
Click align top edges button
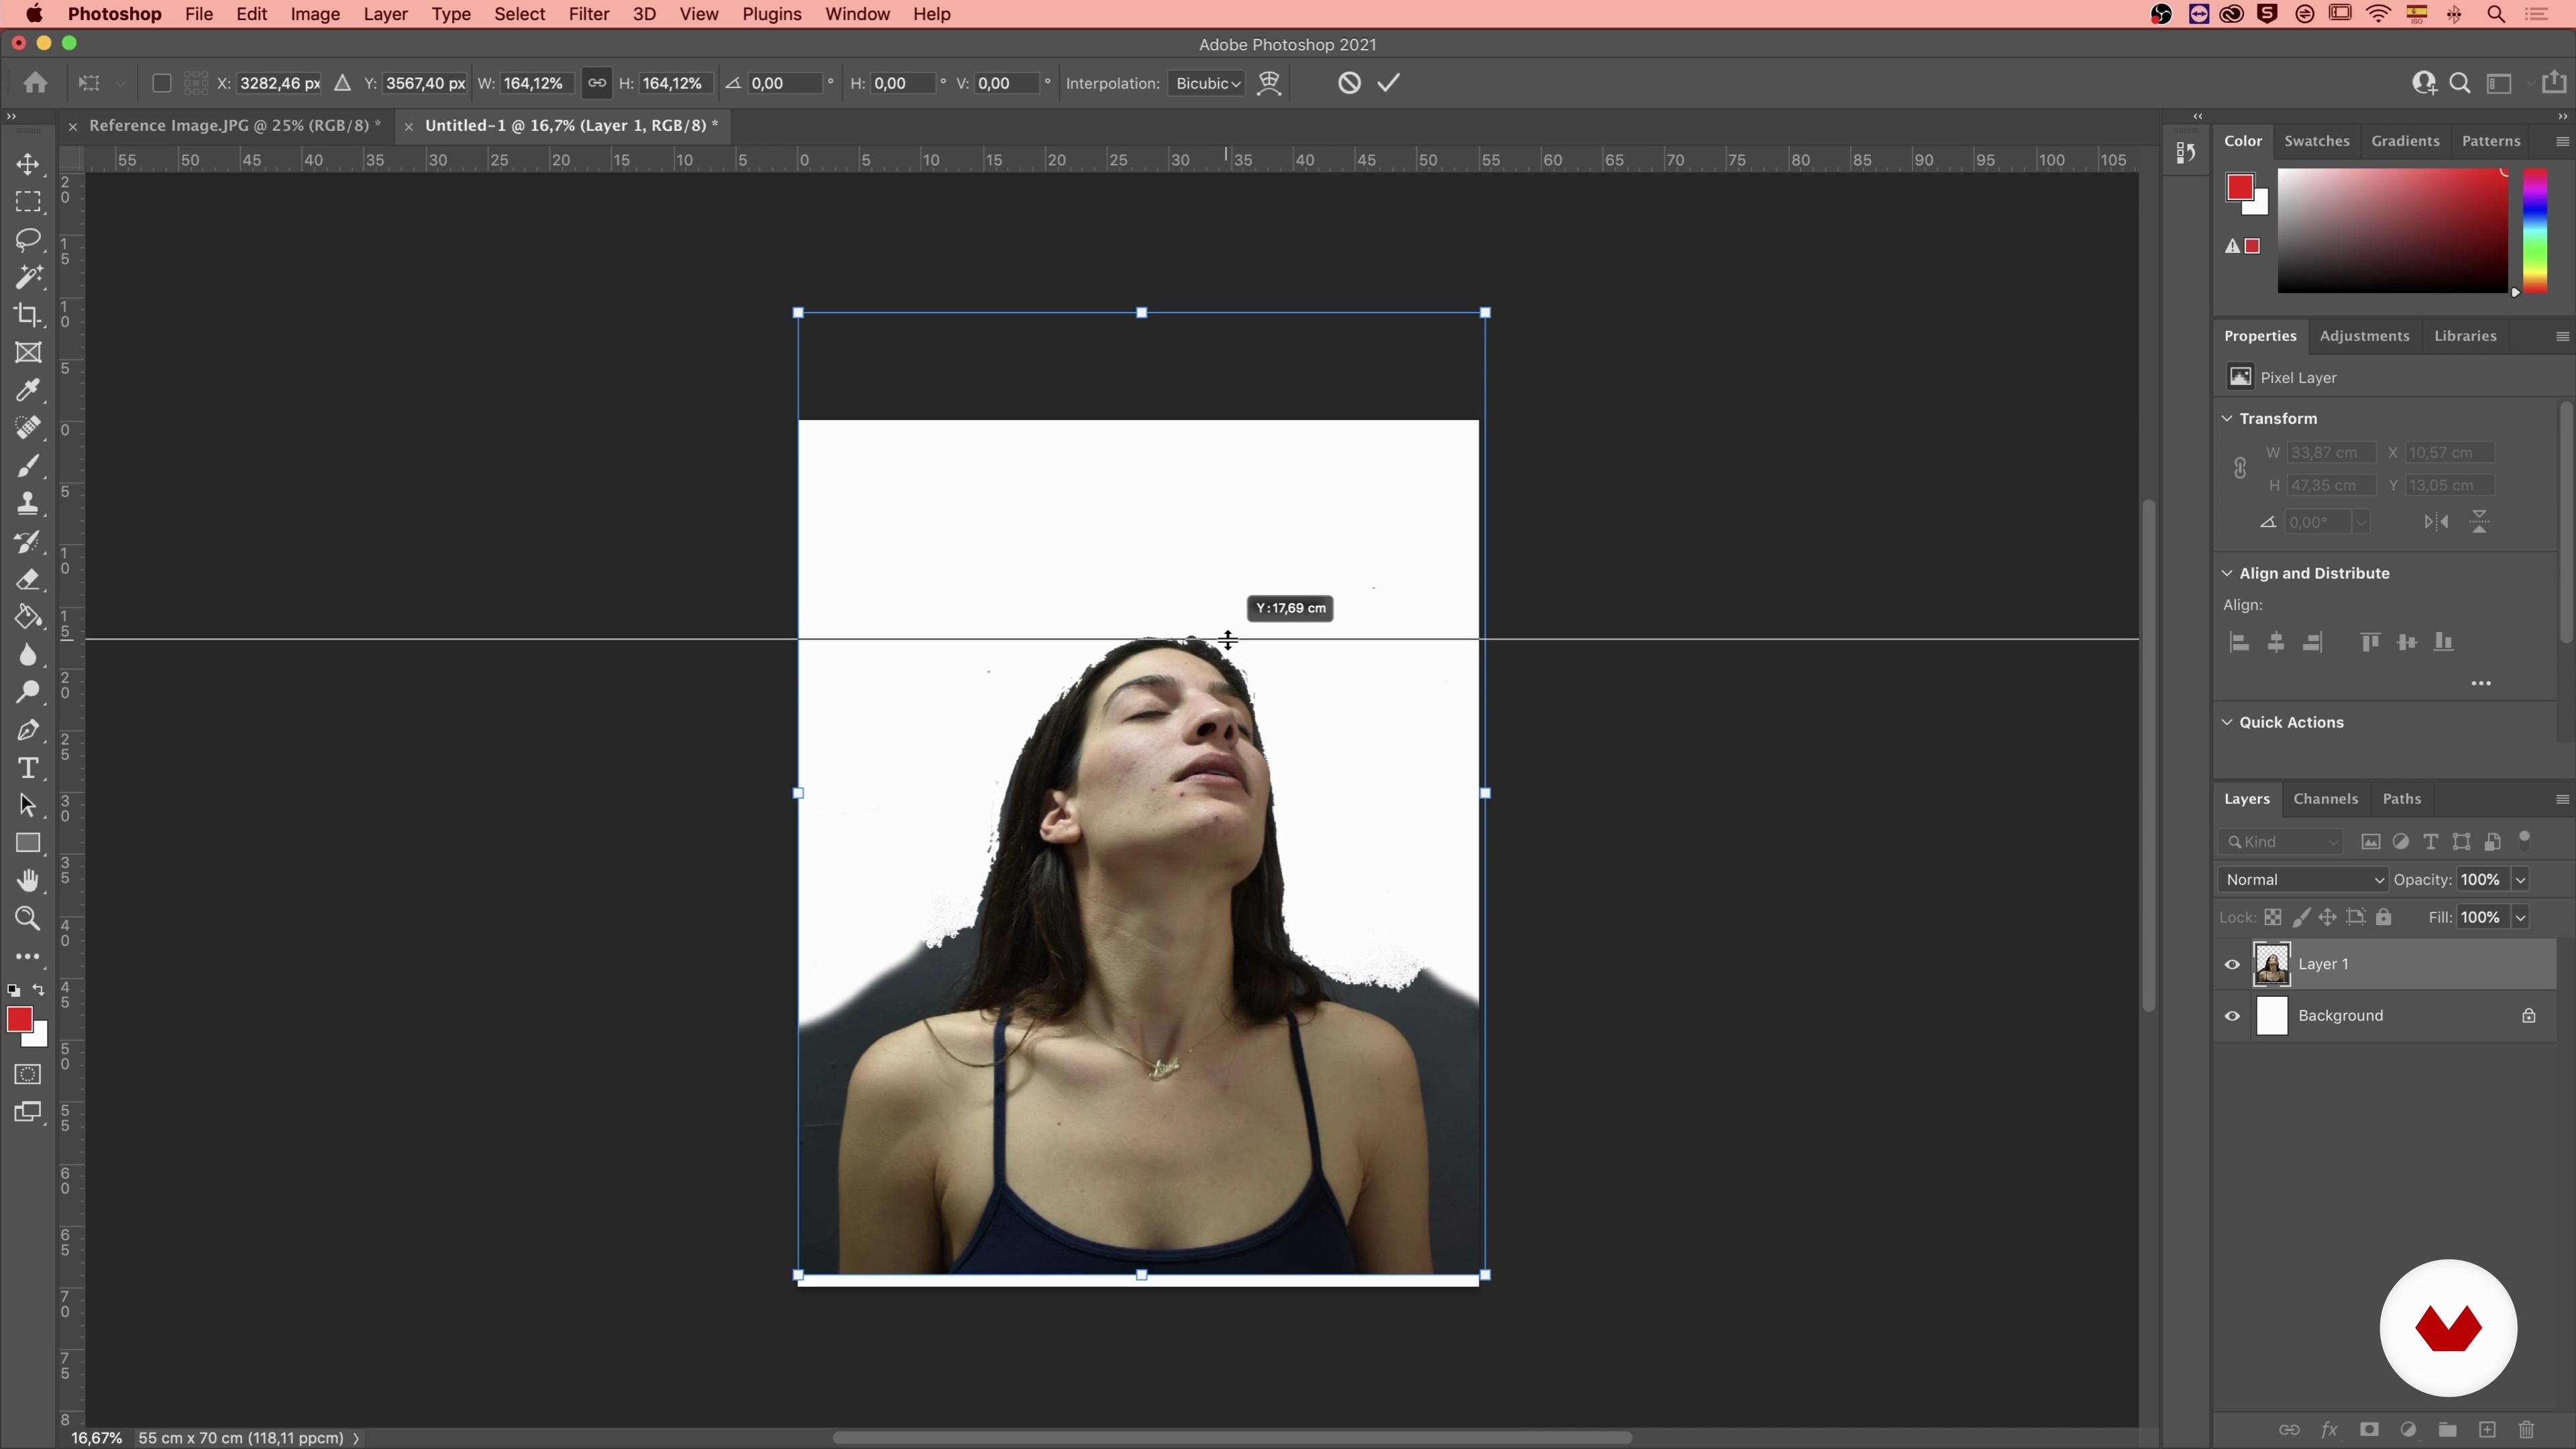click(x=2370, y=643)
